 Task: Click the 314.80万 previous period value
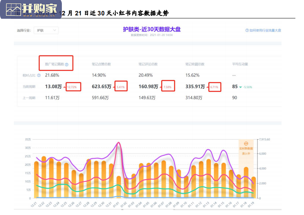[194, 98]
